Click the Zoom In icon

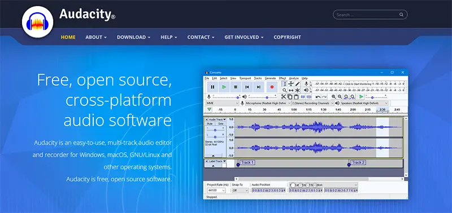(x=333, y=96)
